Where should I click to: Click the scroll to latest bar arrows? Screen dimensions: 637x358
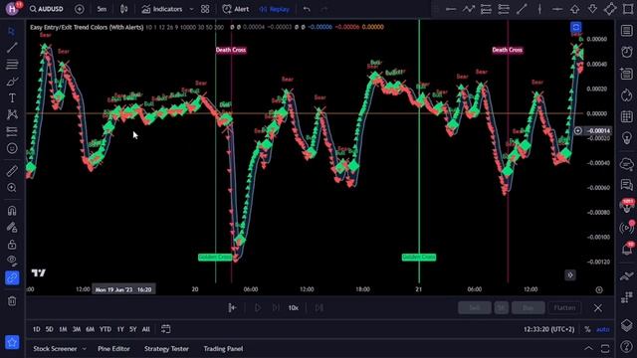click(570, 275)
